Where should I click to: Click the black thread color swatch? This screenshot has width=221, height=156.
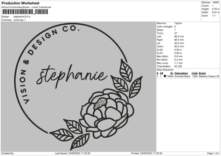[x=165, y=76]
